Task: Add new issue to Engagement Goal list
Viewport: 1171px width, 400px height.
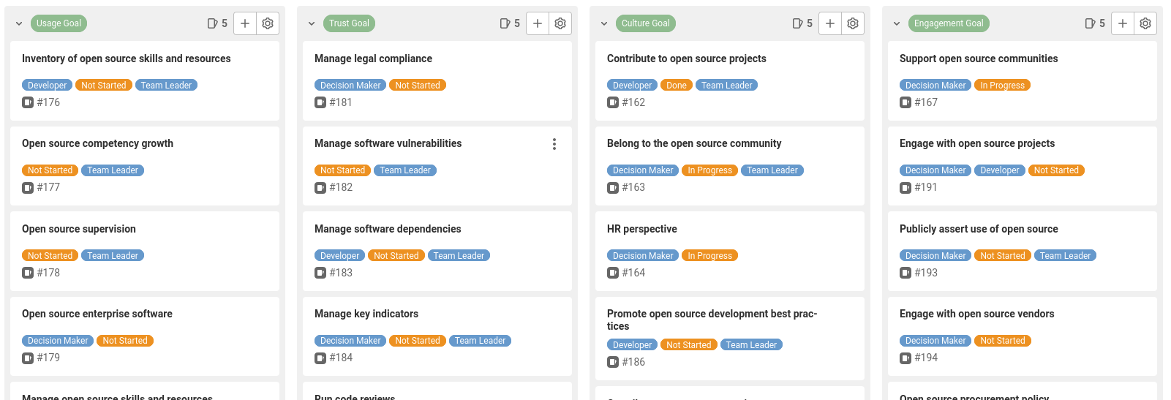Action: pyautogui.click(x=1123, y=23)
